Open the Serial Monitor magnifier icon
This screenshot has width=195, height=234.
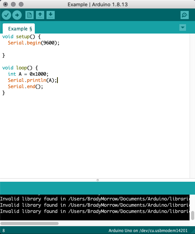(x=184, y=15)
